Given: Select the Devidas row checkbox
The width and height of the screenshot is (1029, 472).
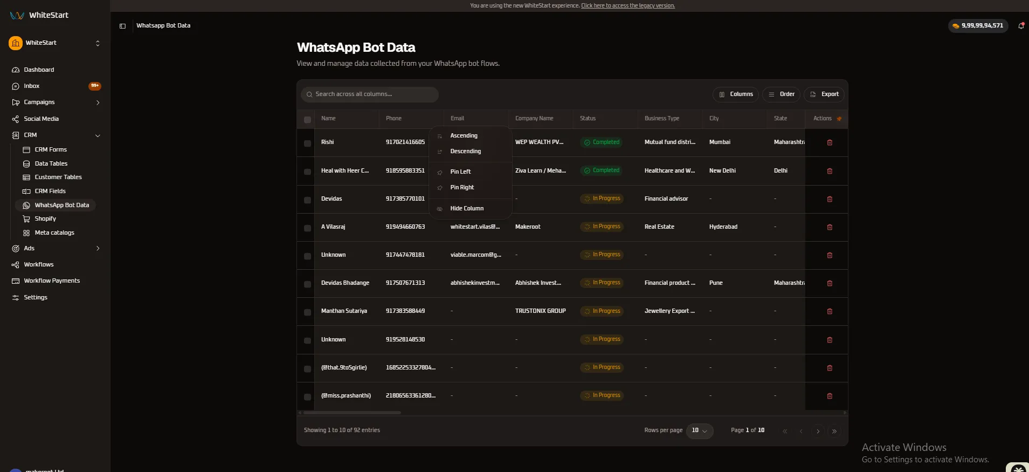Looking at the screenshot, I should [x=307, y=200].
